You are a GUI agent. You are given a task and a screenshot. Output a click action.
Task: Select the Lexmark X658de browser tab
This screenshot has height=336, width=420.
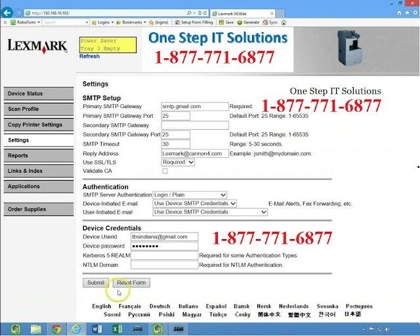[x=242, y=13]
